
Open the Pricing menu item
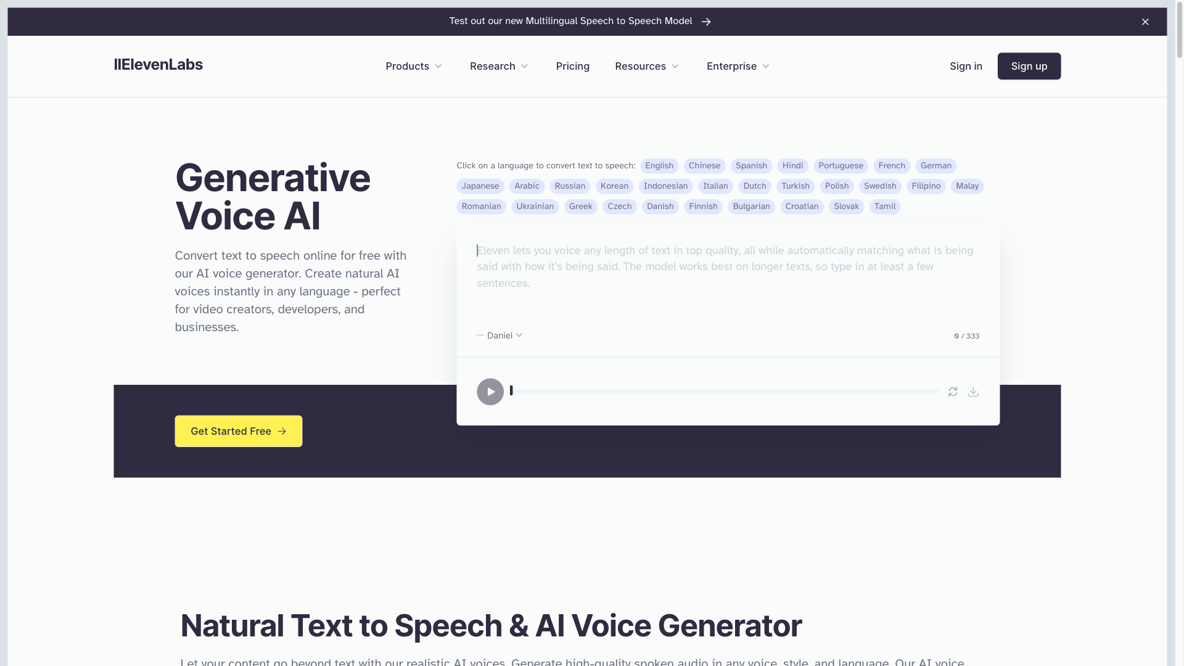coord(572,66)
